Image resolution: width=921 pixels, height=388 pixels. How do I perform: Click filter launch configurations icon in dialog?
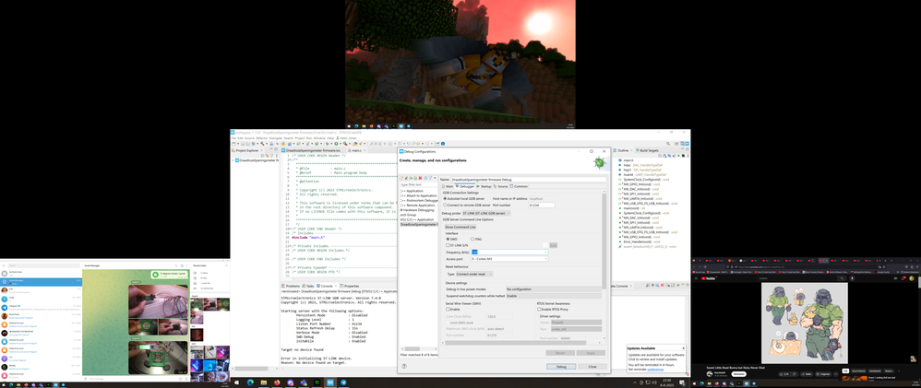tap(430, 178)
